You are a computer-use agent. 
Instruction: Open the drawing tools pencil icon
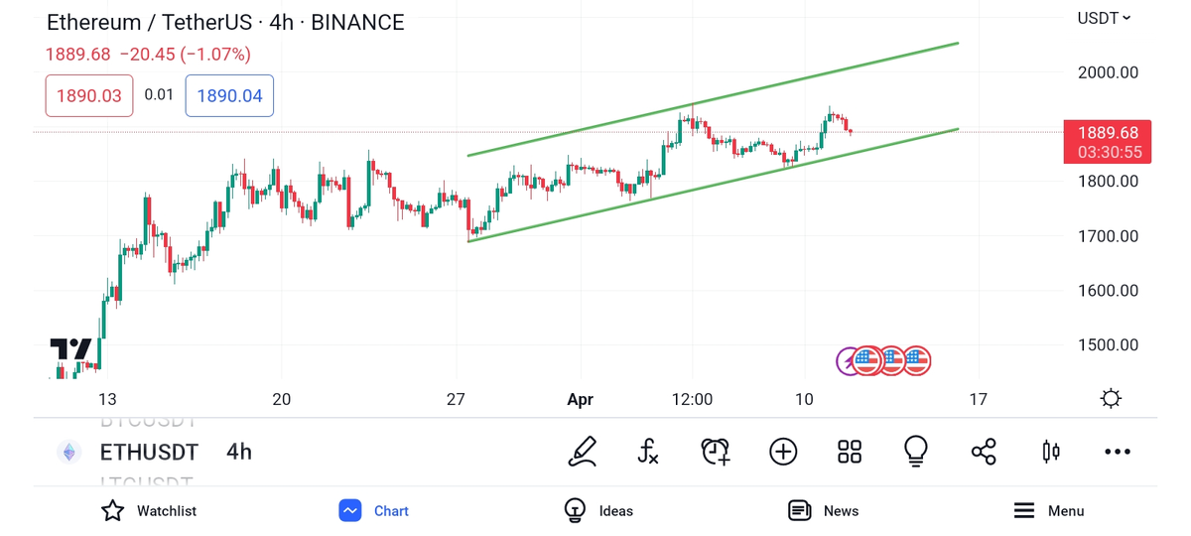click(583, 452)
